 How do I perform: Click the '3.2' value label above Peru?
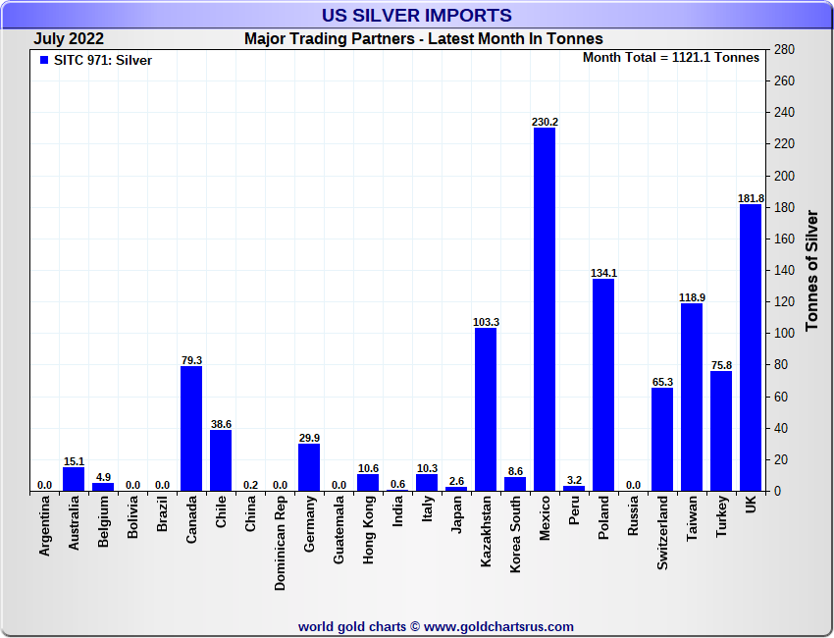pos(574,480)
